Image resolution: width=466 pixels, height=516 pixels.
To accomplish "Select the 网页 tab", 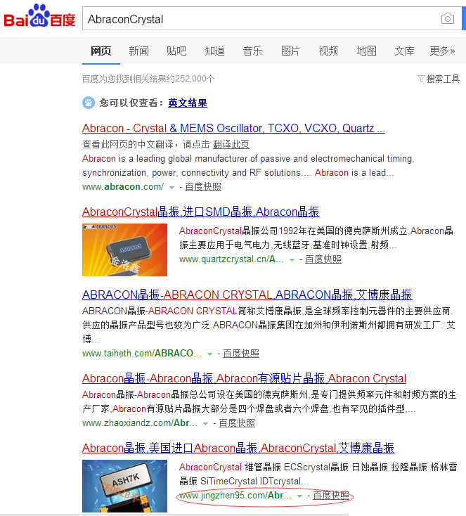I will pyautogui.click(x=101, y=51).
